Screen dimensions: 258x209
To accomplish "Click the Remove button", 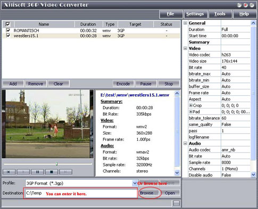I will coord(36,83).
